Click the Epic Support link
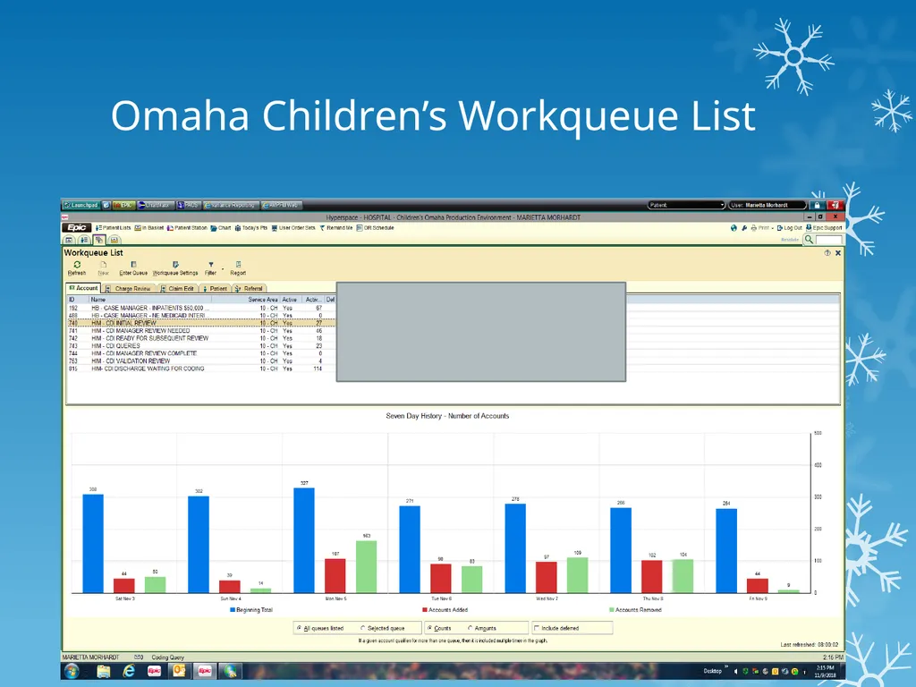This screenshot has width=916, height=687. click(x=824, y=228)
